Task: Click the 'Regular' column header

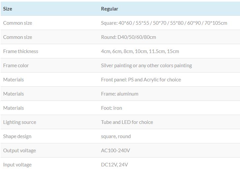Action: tap(109, 9)
